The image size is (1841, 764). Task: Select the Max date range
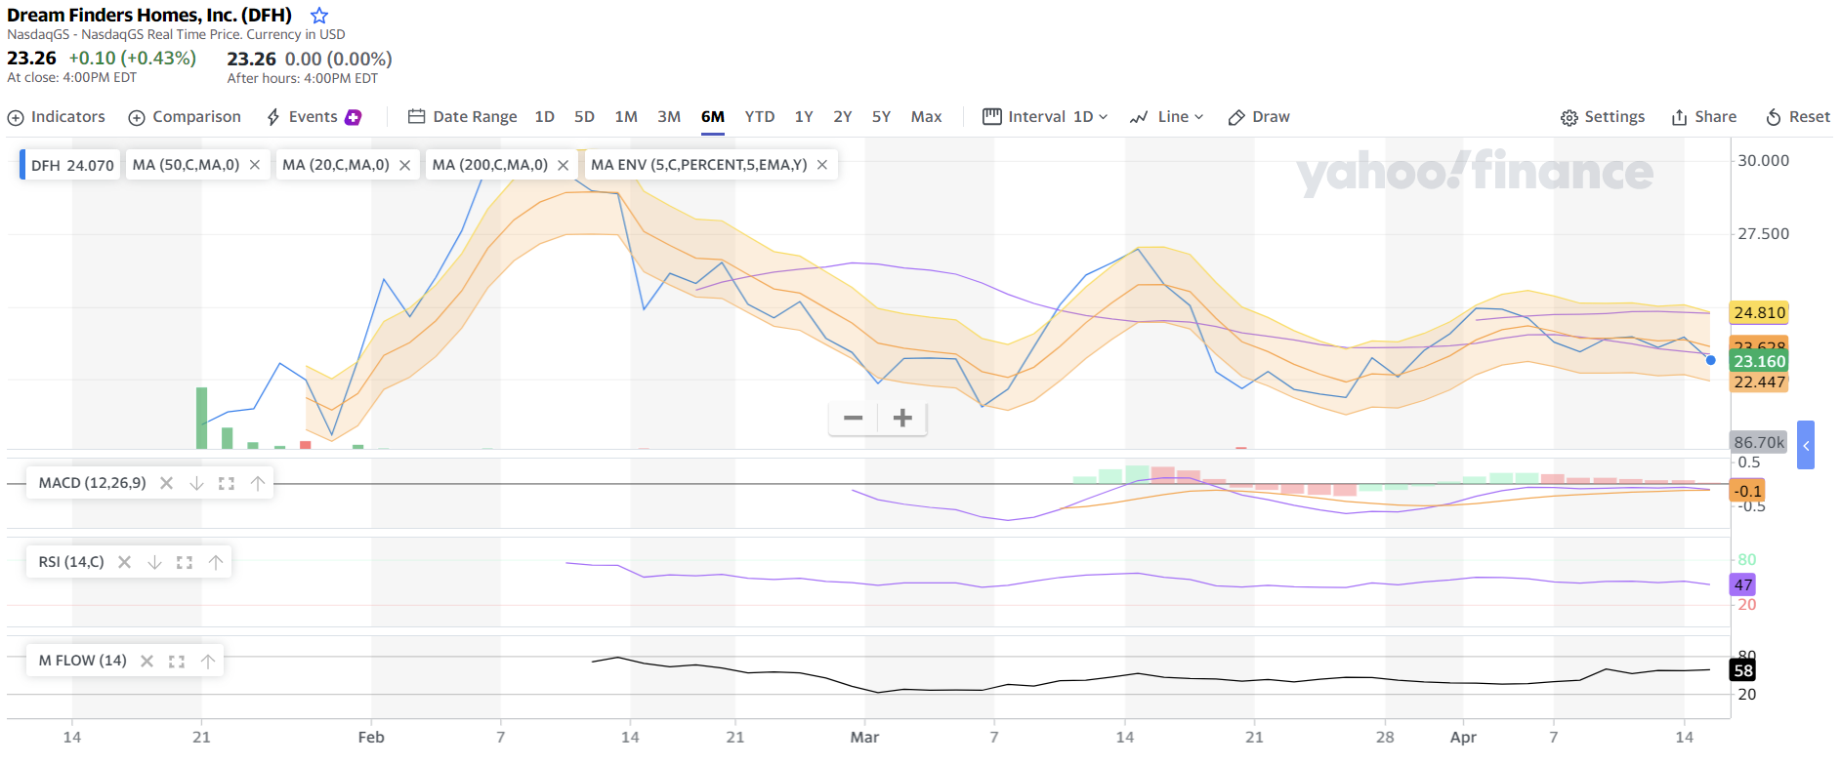coord(927,117)
